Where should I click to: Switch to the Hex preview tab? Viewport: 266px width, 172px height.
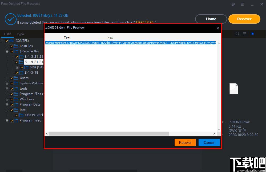[110, 37]
